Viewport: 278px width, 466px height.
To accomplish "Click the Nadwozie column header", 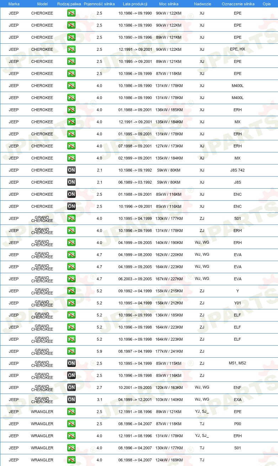I will pos(202,4).
